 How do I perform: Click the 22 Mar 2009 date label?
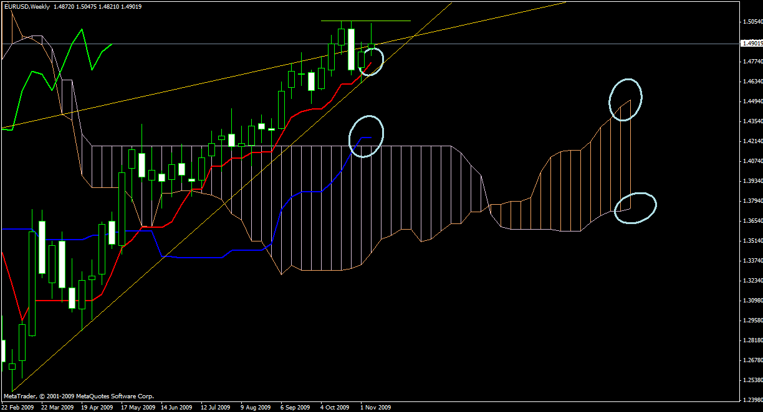coord(58,408)
